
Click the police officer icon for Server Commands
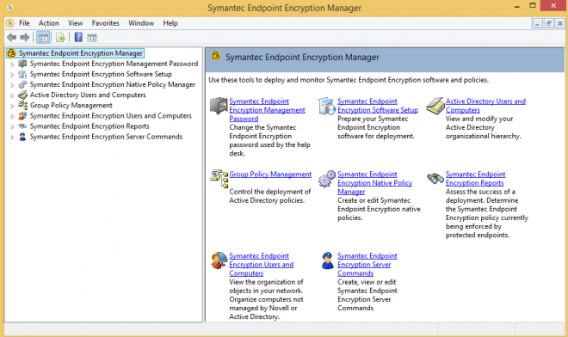[x=328, y=260]
